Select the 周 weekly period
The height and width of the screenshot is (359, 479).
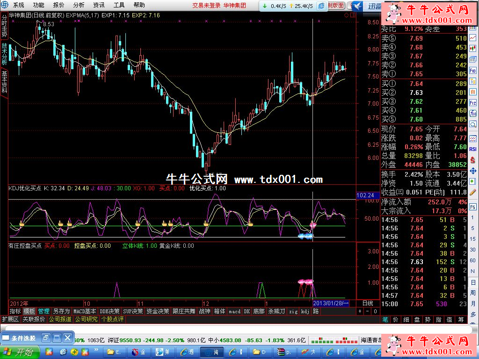pos(473,293)
